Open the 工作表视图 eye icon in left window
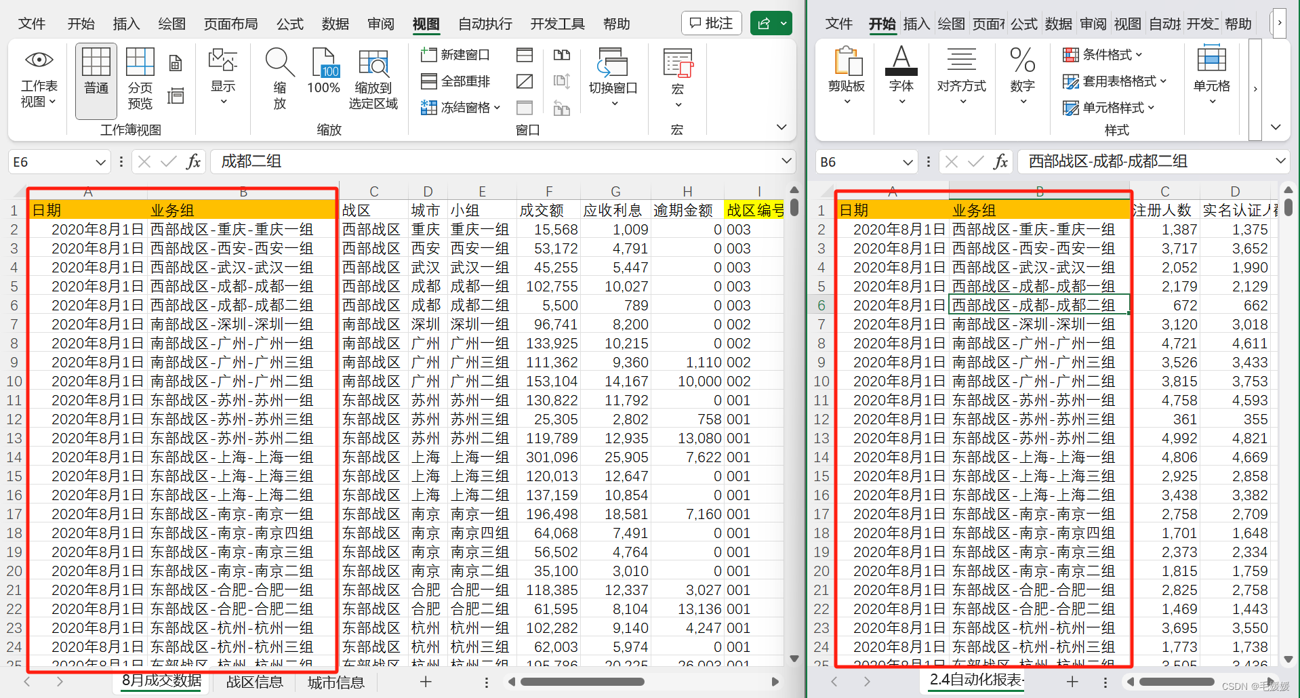1300x698 pixels. pyautogui.click(x=39, y=60)
